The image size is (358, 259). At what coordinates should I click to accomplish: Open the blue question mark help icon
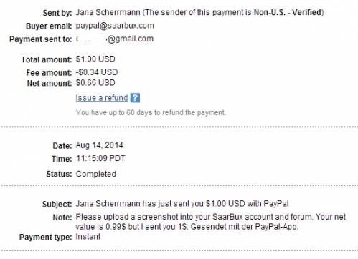coord(135,98)
